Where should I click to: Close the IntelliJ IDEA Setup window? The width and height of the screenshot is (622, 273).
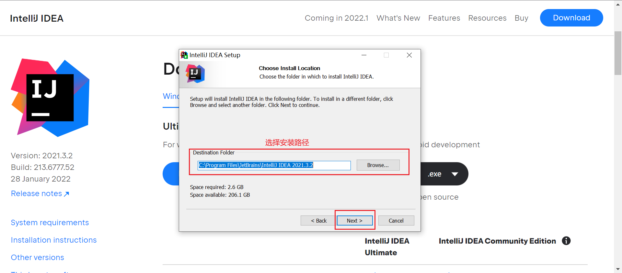tap(409, 55)
